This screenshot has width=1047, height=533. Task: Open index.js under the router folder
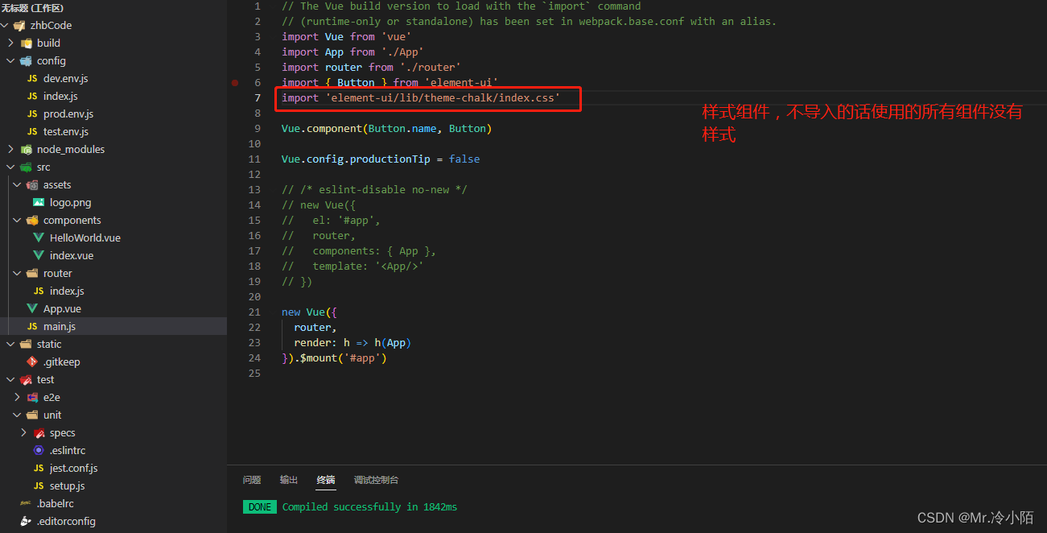coord(67,291)
